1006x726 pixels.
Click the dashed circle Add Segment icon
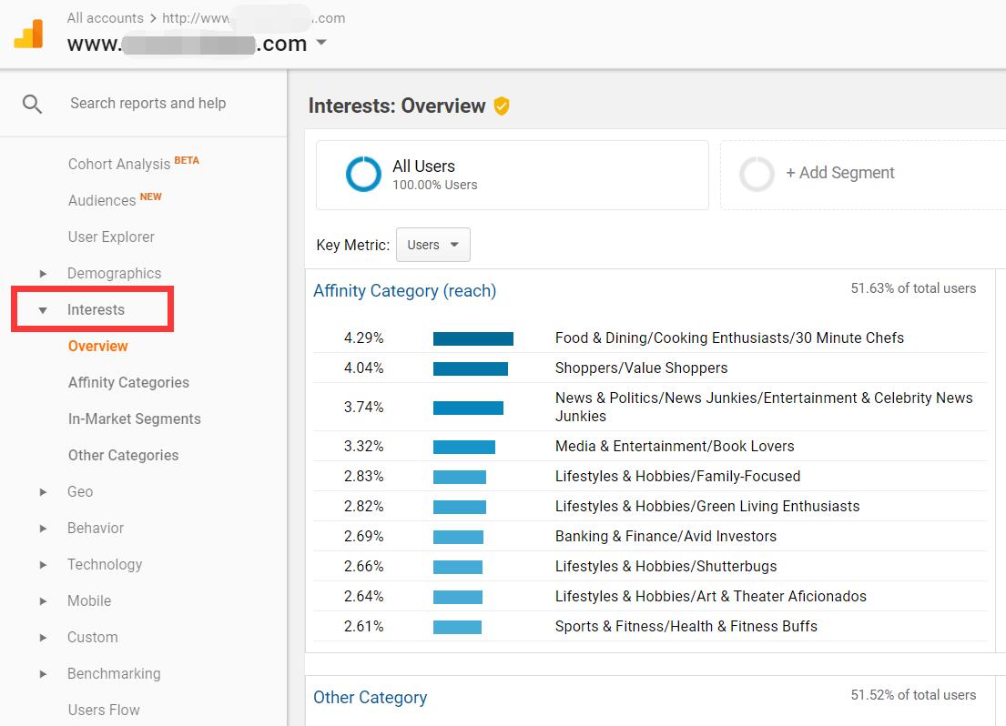[757, 173]
